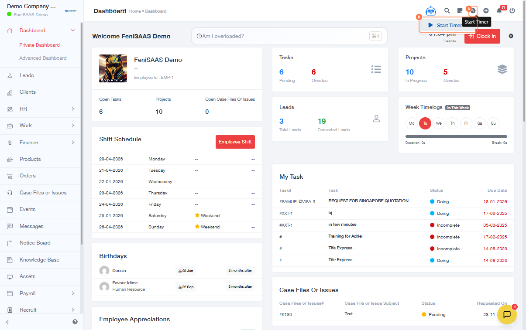The height and width of the screenshot is (330, 526).
Task: Open Advanced Dashboard from sidebar
Action: click(x=43, y=58)
